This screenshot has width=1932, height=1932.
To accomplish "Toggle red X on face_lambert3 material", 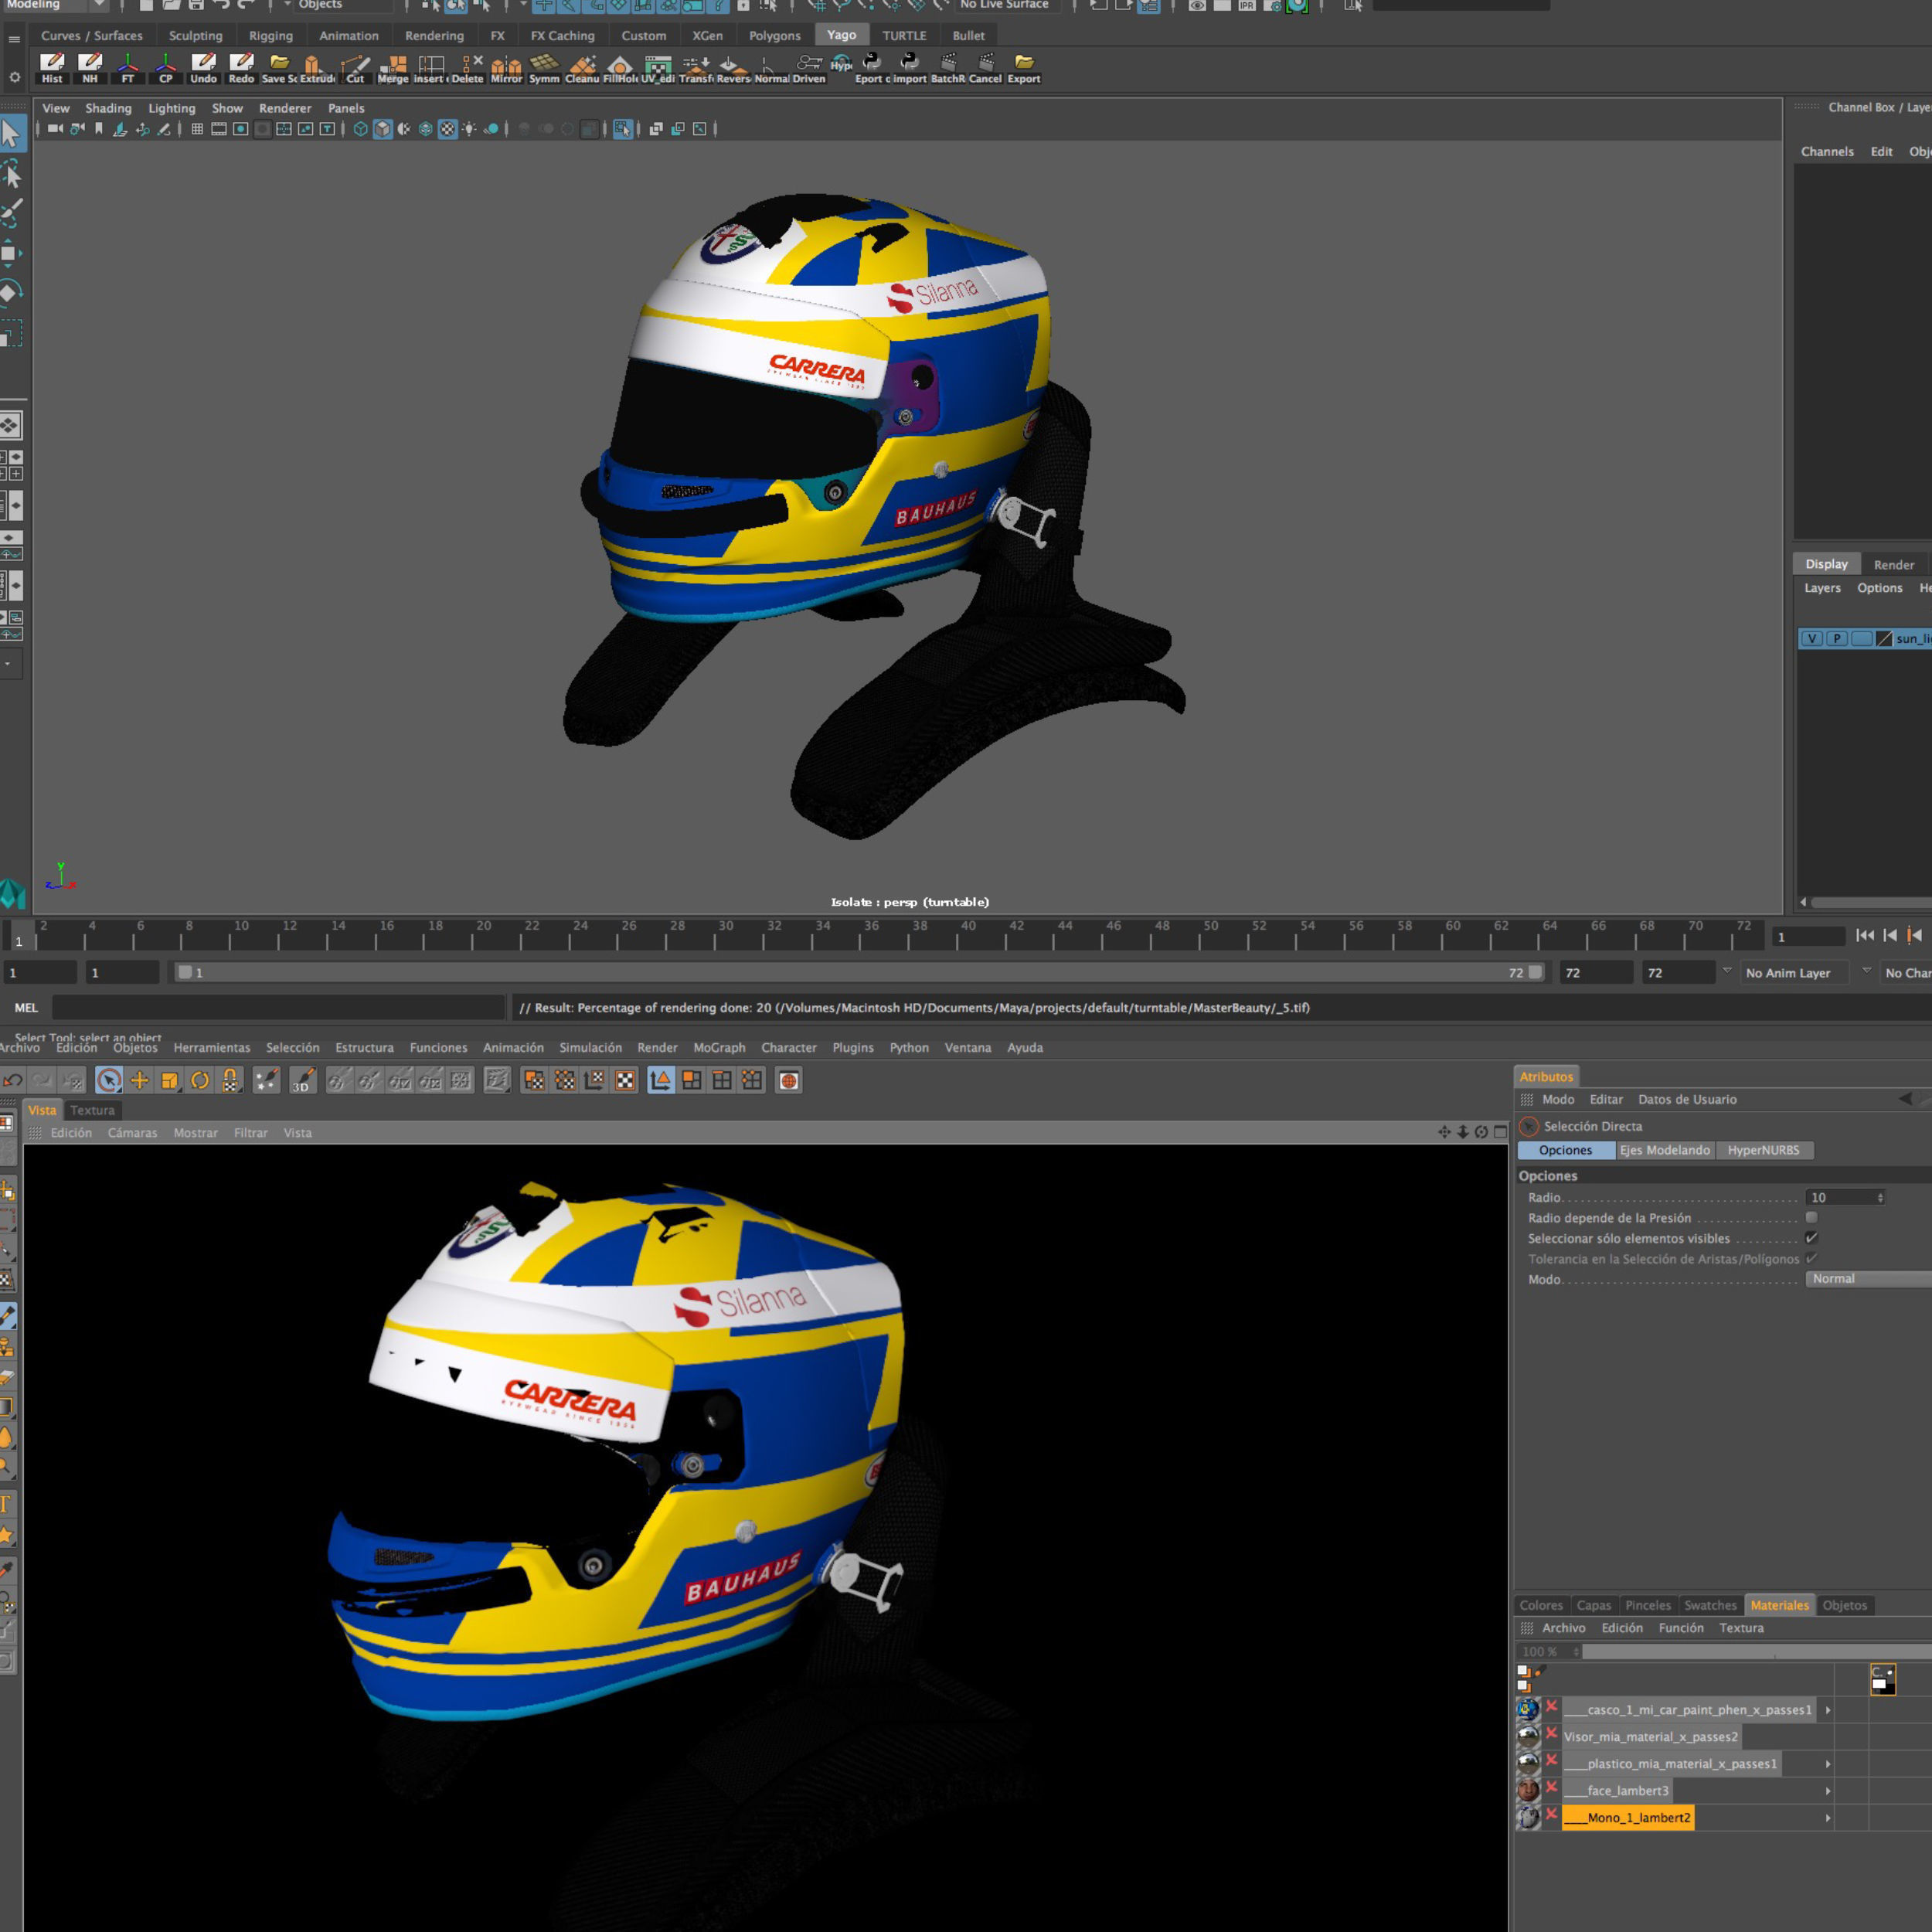I will (1552, 1788).
